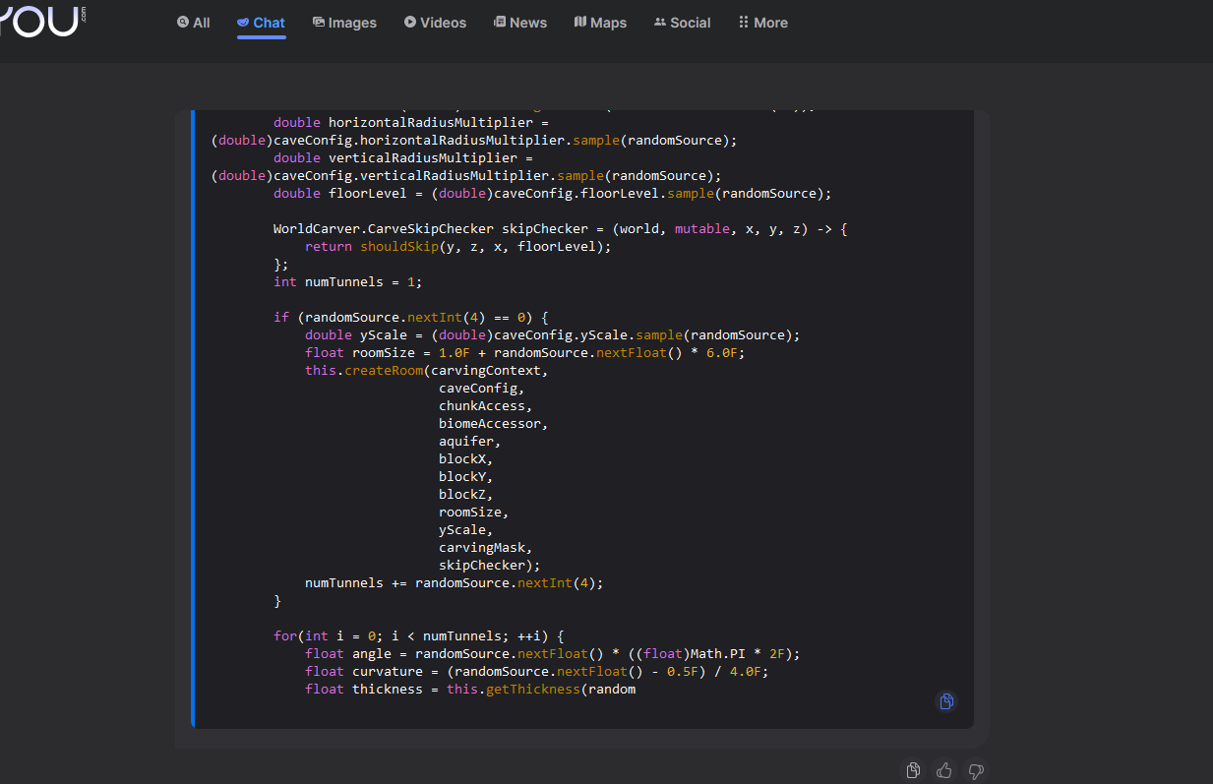1213x784 pixels.
Task: Click the gray copy response icon
Action: tap(913, 770)
